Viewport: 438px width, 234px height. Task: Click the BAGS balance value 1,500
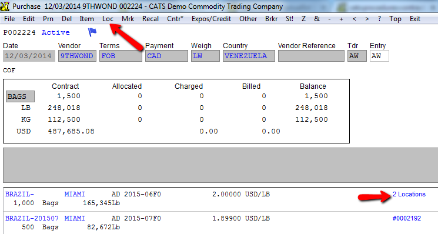coord(316,96)
